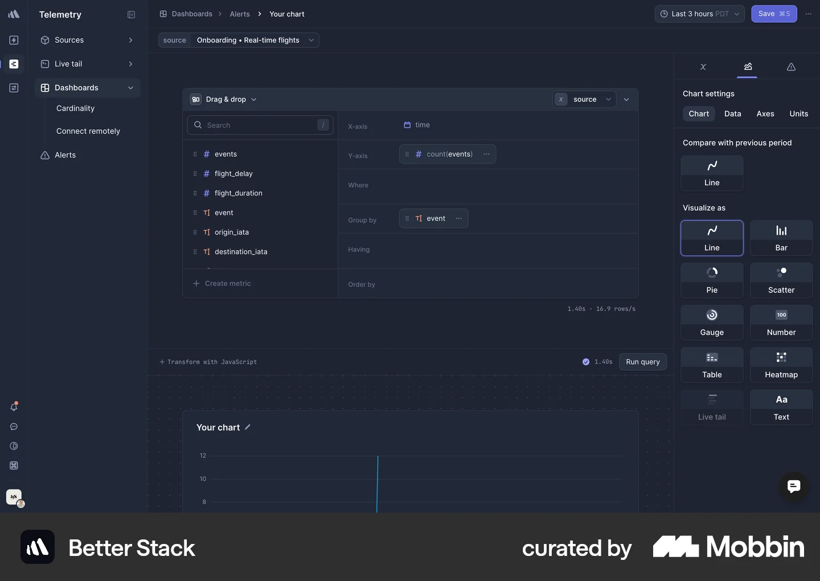Open the user avatar at bottom left

click(14, 497)
